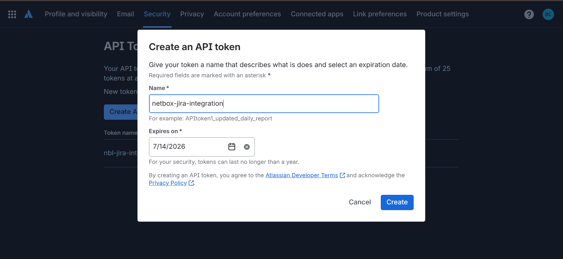
Task: Switch to the Email tab
Action: point(126,14)
